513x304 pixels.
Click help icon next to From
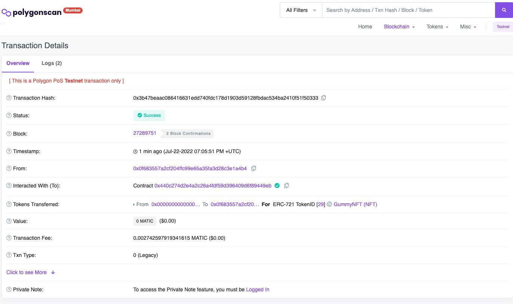pyautogui.click(x=9, y=168)
